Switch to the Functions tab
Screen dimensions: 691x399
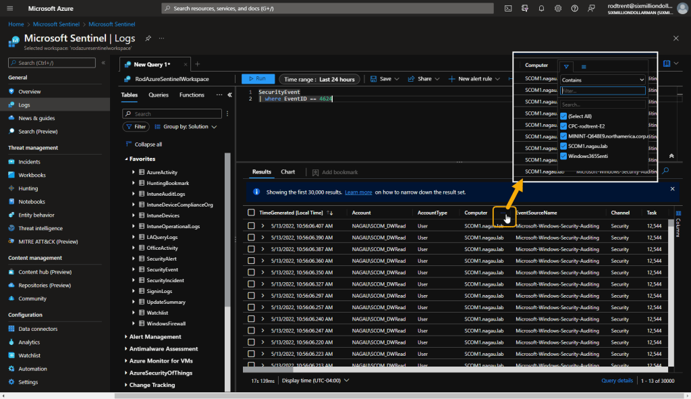click(192, 95)
